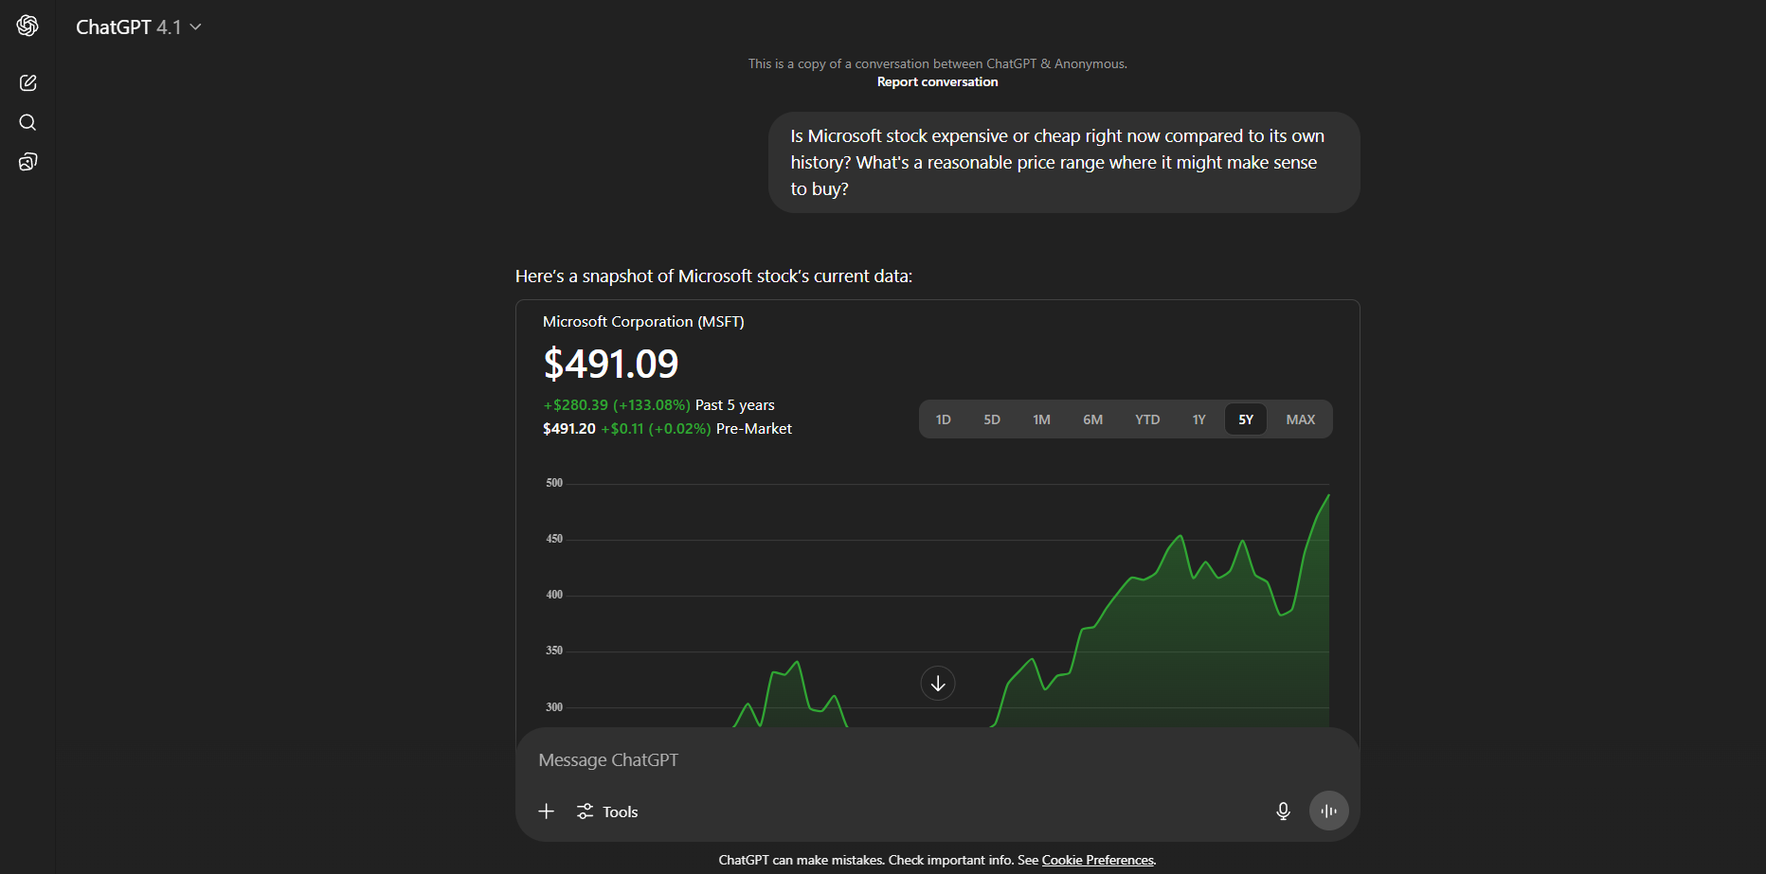The image size is (1766, 874).
Task: Click the 'Pre-Market' label
Action: pyautogui.click(x=754, y=429)
